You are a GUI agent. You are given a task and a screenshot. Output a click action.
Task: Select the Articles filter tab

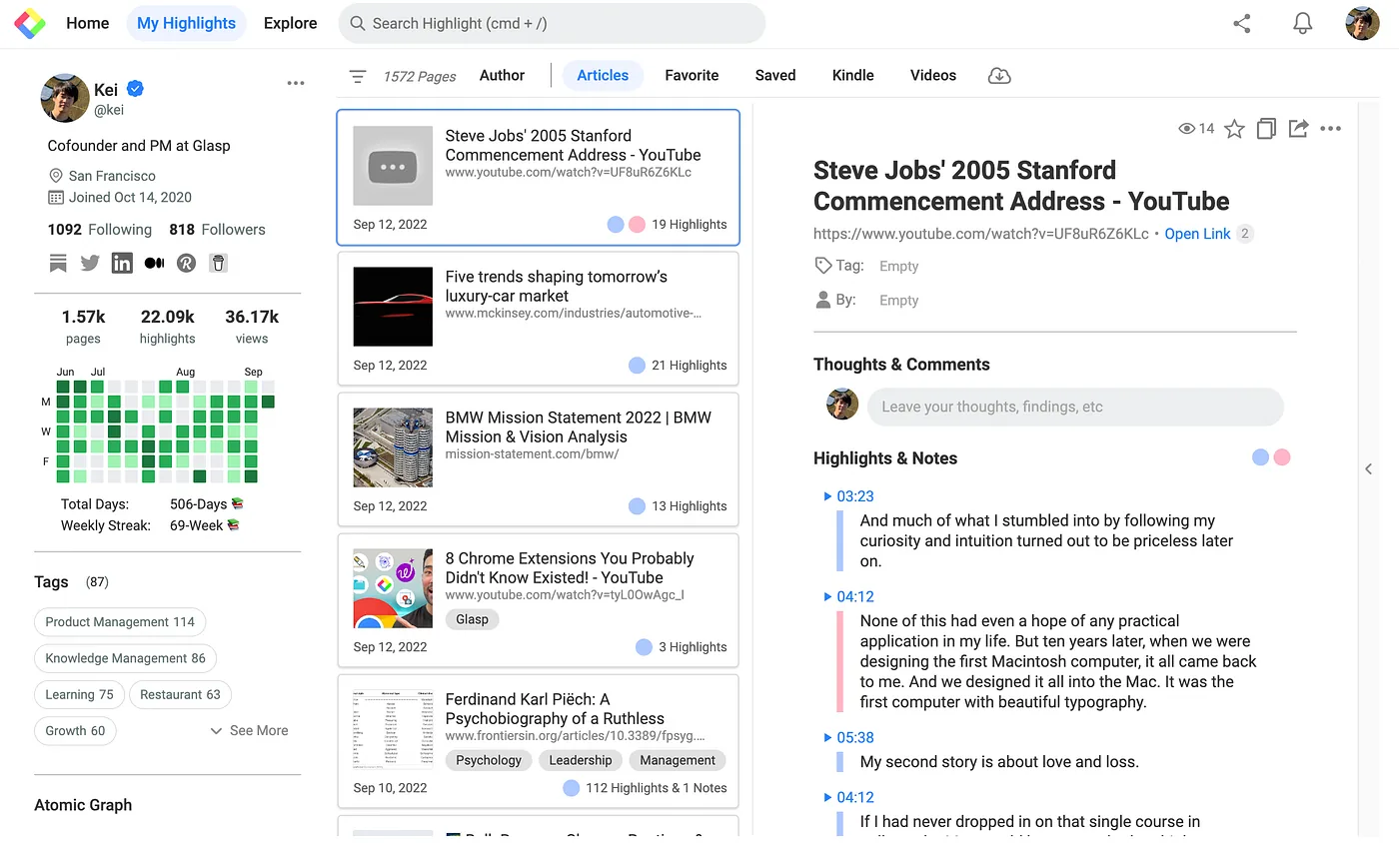pyautogui.click(x=603, y=75)
